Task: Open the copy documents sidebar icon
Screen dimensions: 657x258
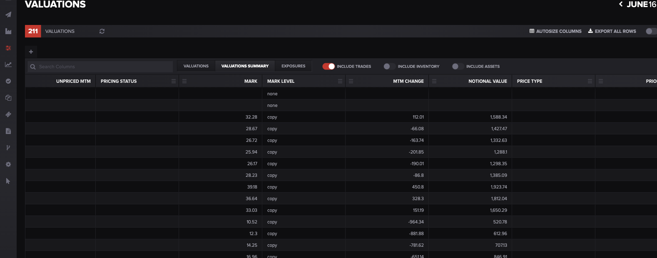Action: click(x=8, y=98)
